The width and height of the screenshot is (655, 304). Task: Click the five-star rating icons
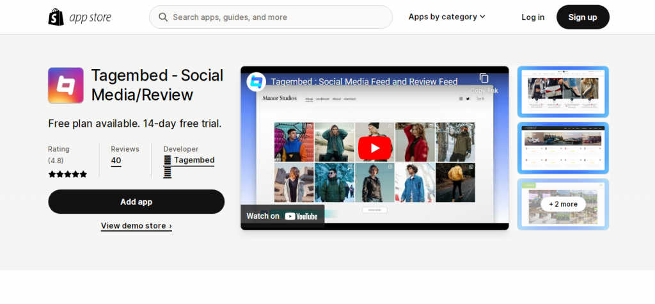pyautogui.click(x=68, y=174)
